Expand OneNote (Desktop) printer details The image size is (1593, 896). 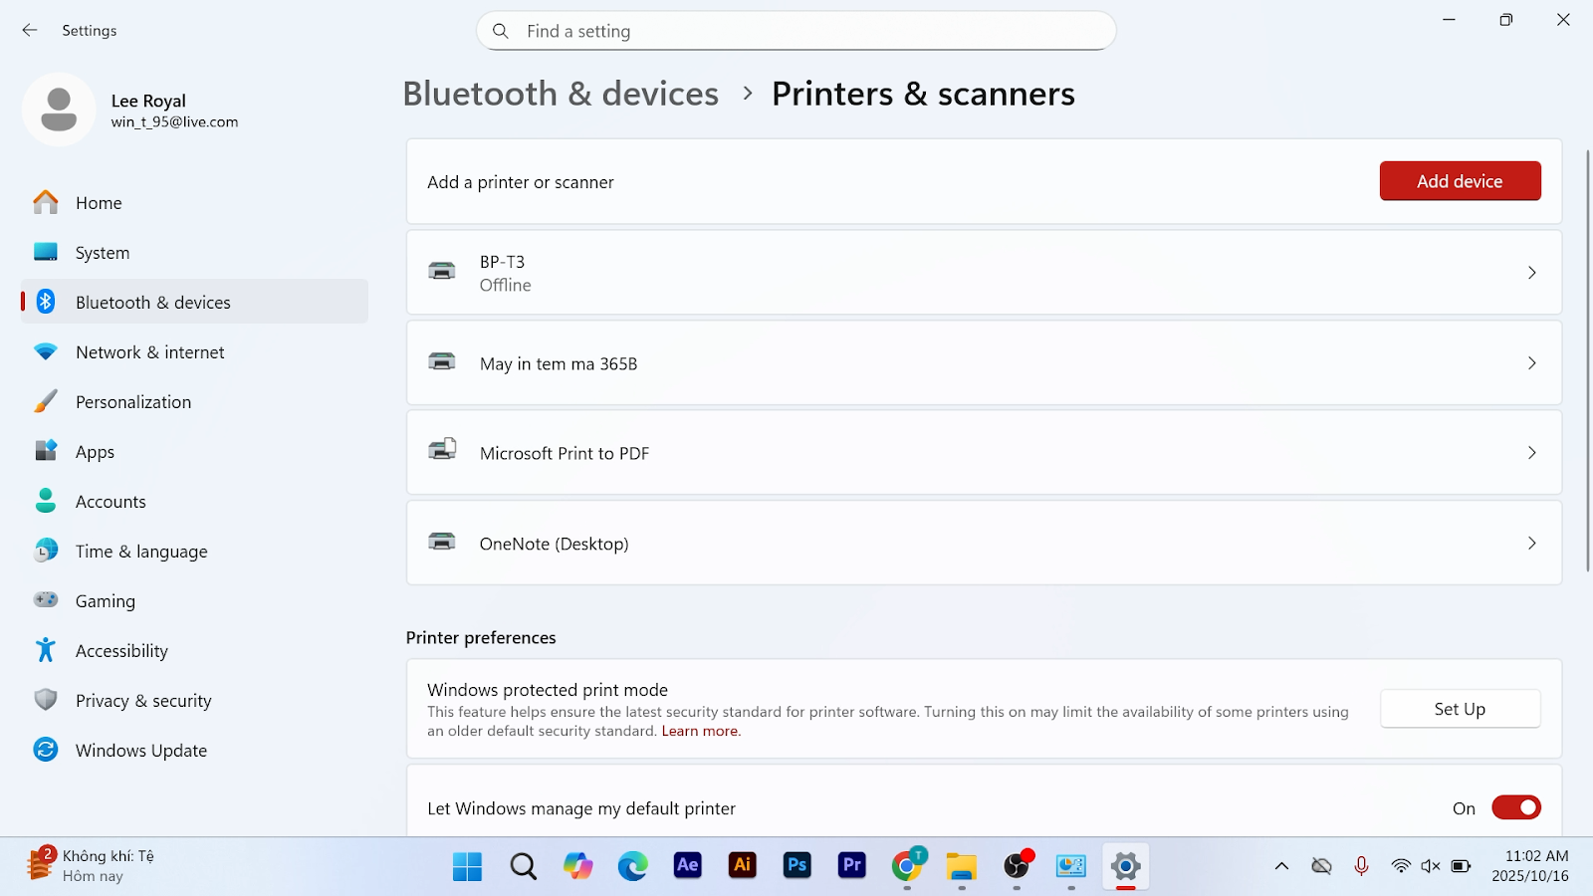[x=1531, y=544]
